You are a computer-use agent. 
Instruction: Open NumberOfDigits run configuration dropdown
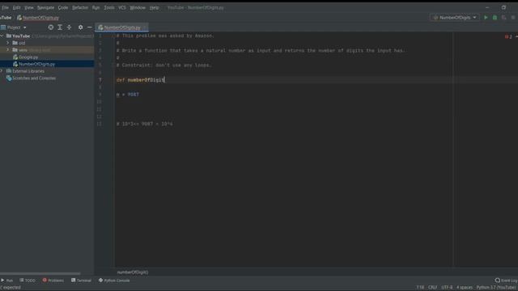(x=454, y=18)
